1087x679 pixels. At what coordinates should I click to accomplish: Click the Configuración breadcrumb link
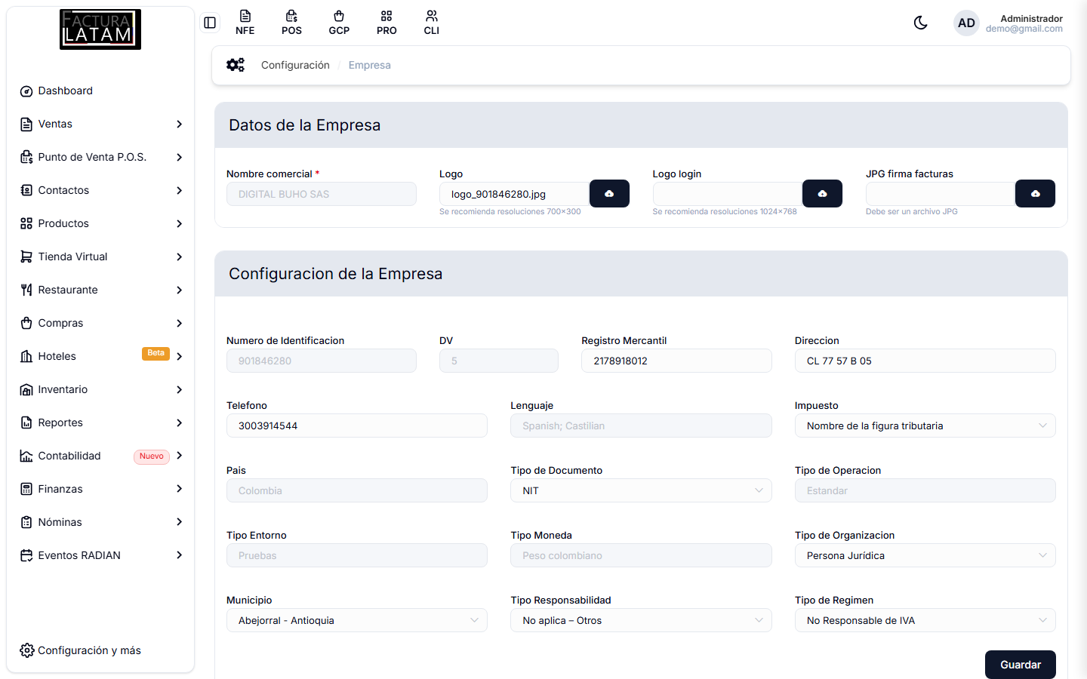point(295,65)
